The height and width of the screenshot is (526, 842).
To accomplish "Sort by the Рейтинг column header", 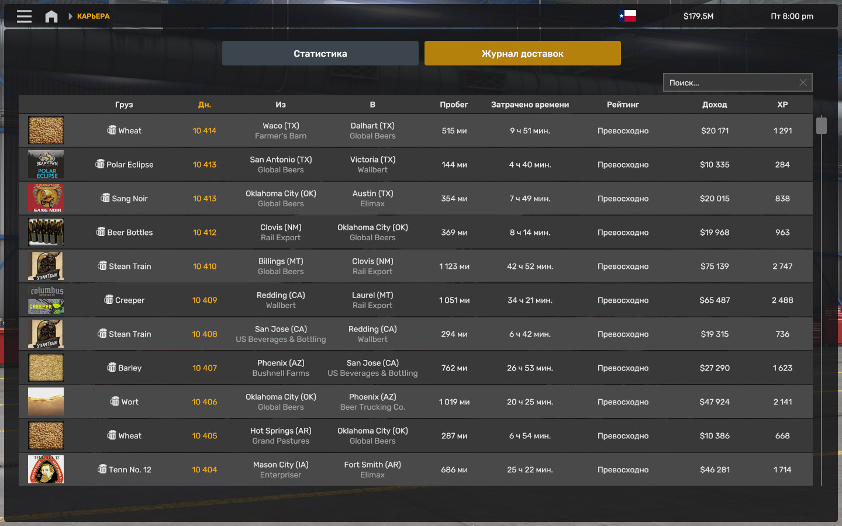I will pos(623,105).
